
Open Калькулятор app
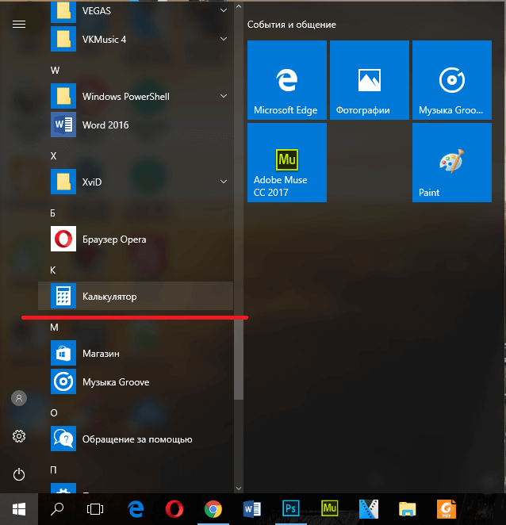point(136,296)
